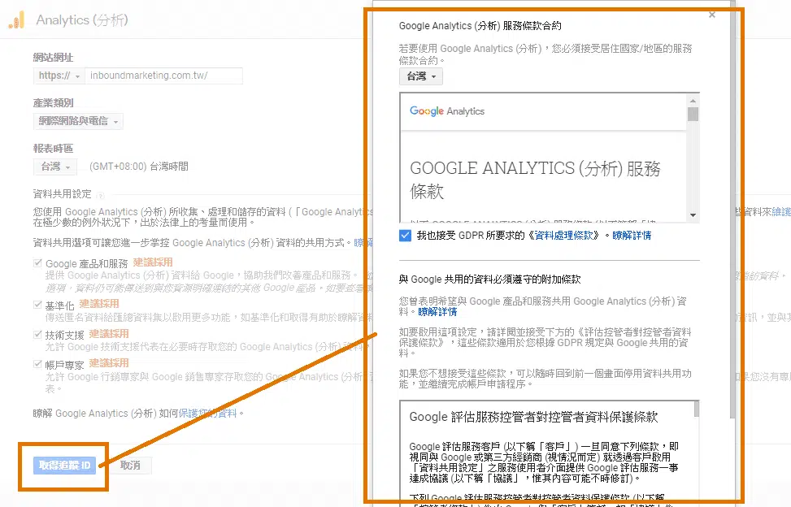This screenshot has height=507, width=791.
Task: Click 瞭解詳情 link next to GDPR checkbox
Action: 632,236
